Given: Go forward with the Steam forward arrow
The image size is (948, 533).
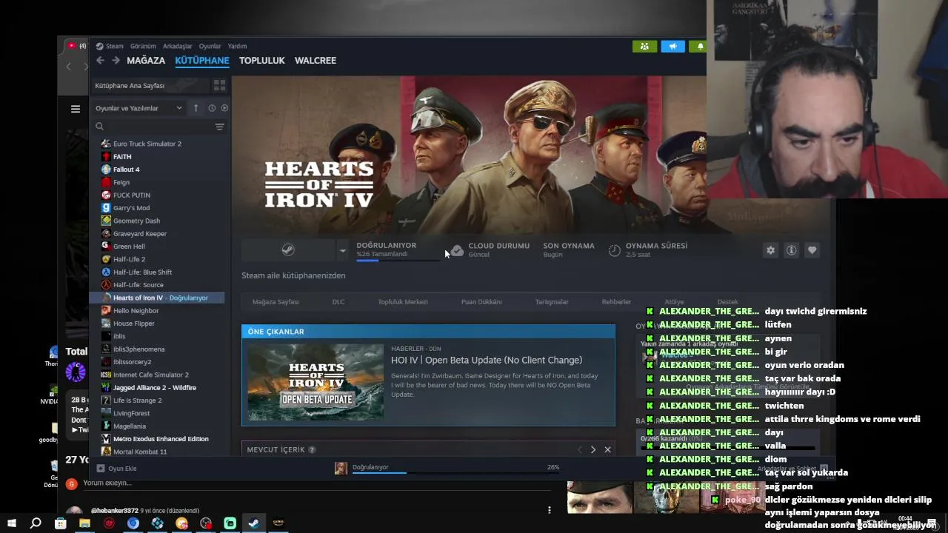Looking at the screenshot, I should click(116, 61).
